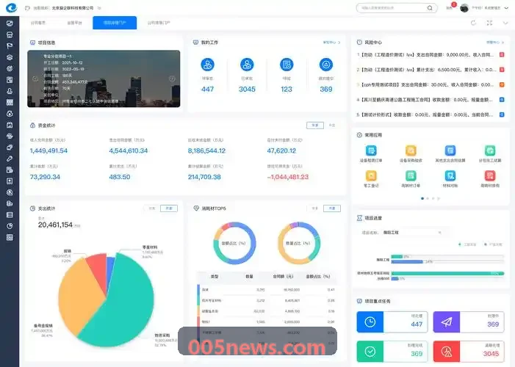This screenshot has height=367, width=515.
Task: Click the project info skyline banner
Action: click(x=104, y=79)
